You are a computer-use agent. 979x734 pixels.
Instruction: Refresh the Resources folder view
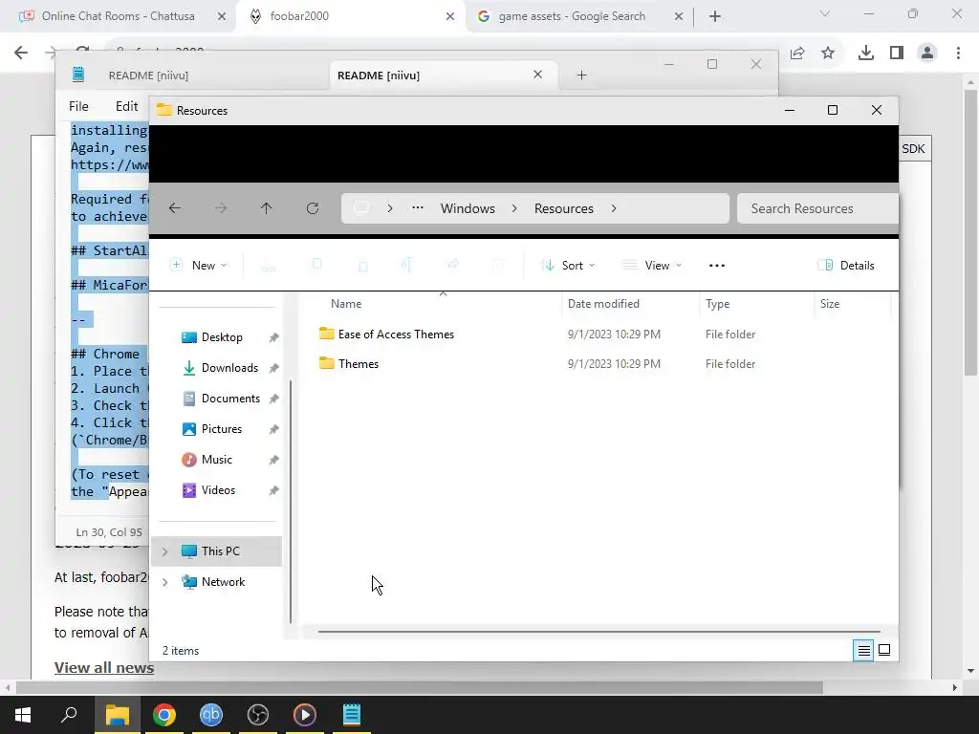(313, 208)
